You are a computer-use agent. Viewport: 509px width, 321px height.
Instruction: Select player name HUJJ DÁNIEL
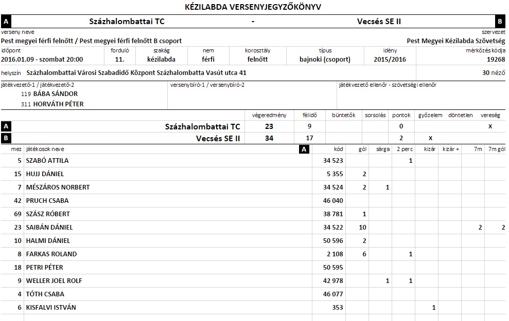pos(45,174)
